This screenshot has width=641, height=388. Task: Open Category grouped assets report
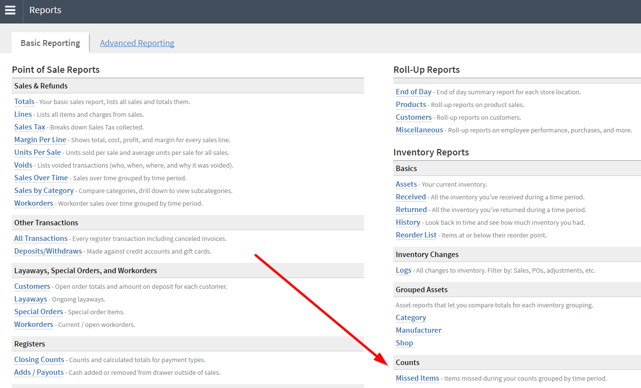[x=411, y=318]
